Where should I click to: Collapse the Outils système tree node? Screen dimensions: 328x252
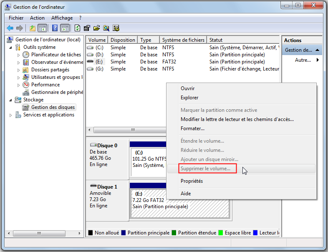coord(11,48)
